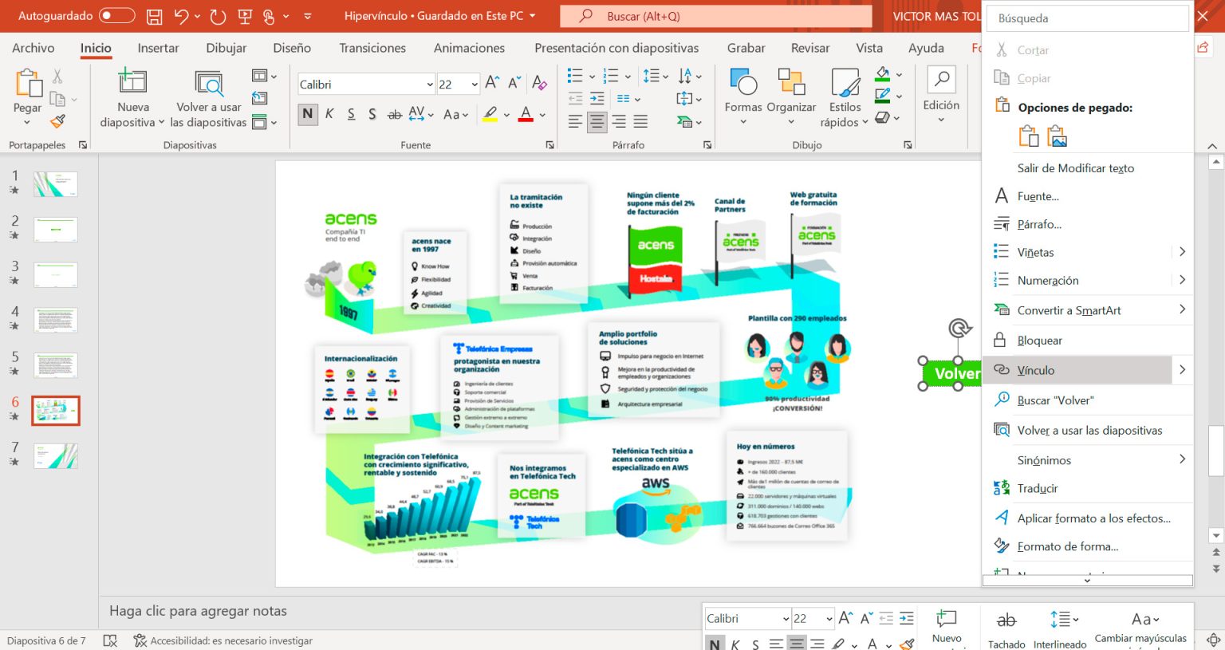Select slide 7 thumbnail

(x=56, y=456)
